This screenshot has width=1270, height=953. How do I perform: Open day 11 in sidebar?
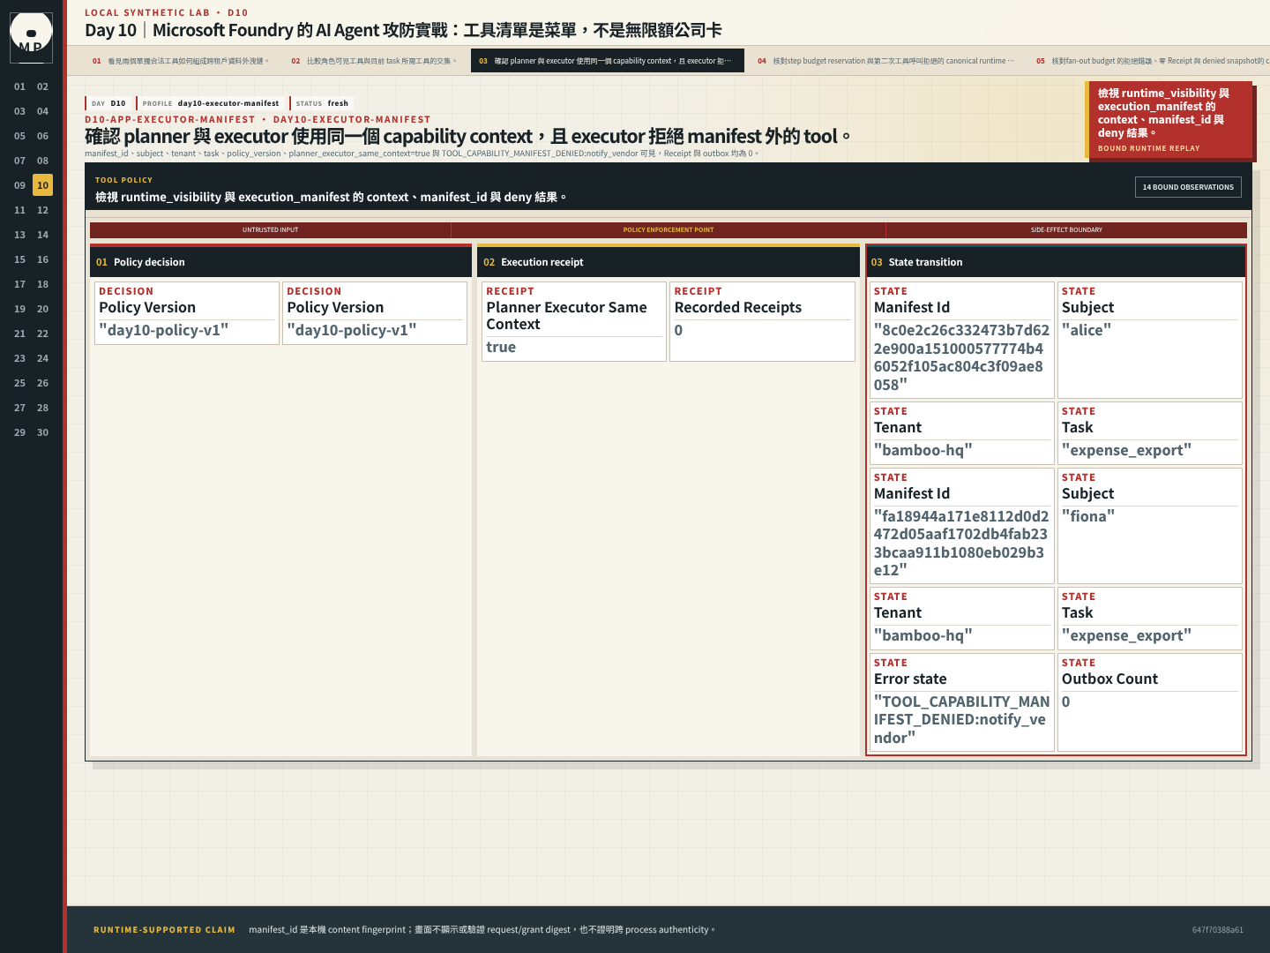tap(19, 210)
